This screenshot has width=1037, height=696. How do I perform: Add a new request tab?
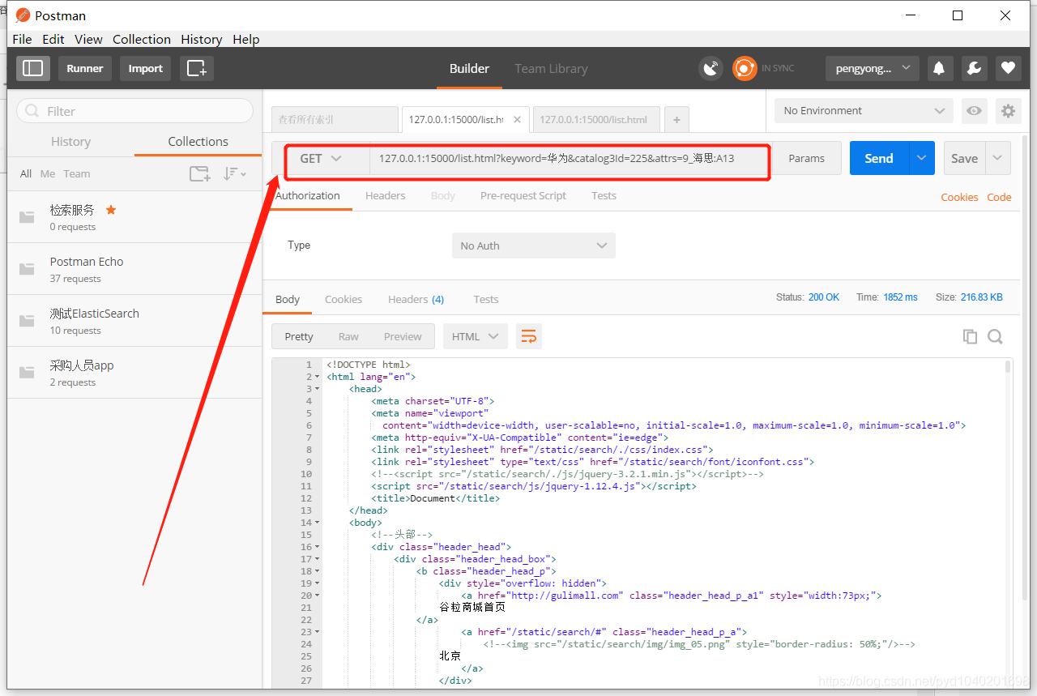(x=676, y=120)
